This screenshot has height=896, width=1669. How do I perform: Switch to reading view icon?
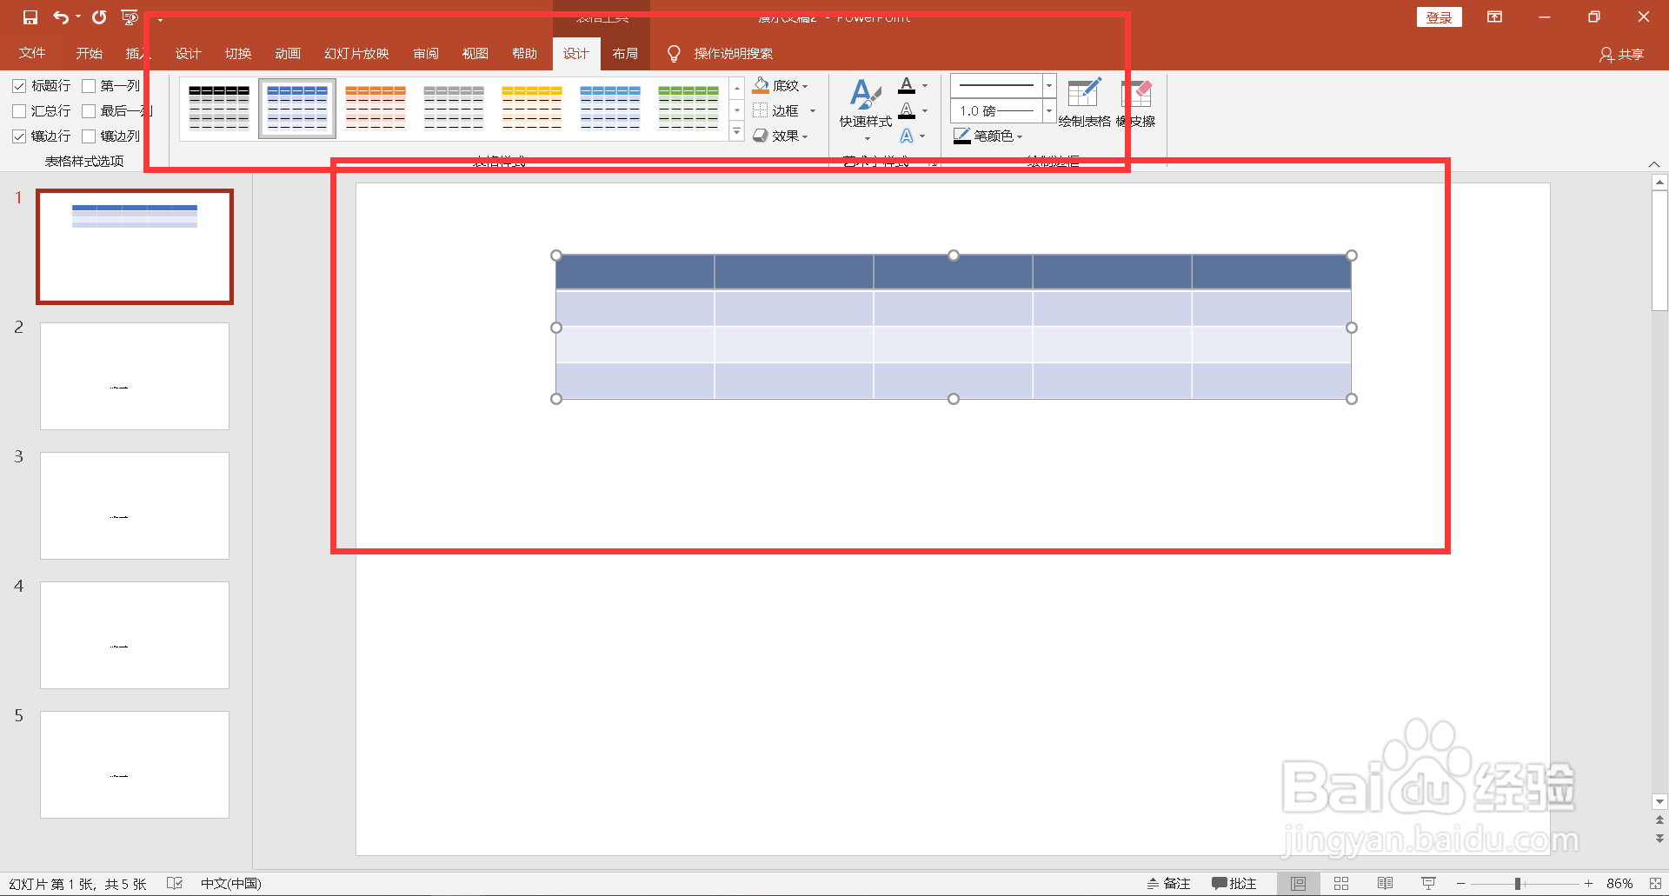(1385, 883)
